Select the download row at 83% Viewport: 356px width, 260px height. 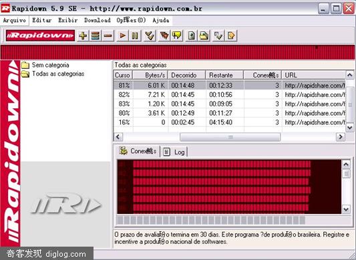pos(229,104)
